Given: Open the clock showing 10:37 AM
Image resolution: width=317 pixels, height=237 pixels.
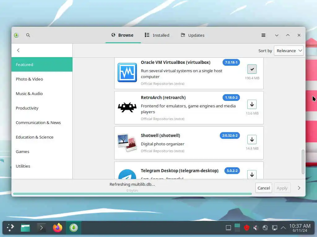Looking at the screenshot, I should point(300,228).
